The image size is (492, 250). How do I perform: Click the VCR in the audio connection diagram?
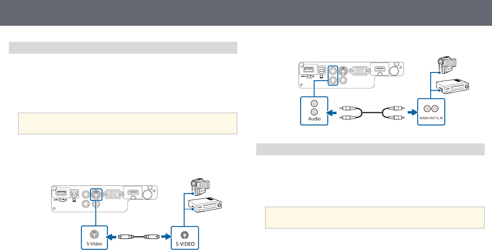452,87
